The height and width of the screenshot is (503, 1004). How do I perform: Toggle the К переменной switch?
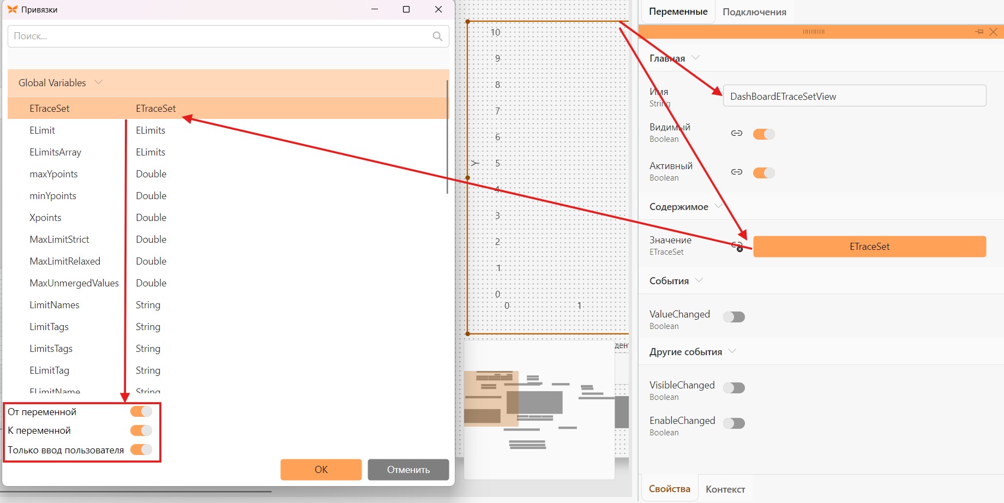pyautogui.click(x=141, y=430)
